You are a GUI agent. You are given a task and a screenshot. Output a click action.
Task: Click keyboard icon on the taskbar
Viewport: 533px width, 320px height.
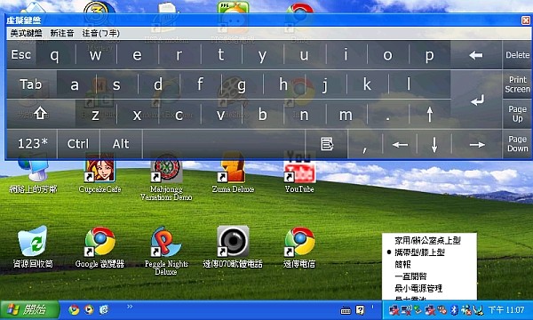click(x=346, y=310)
